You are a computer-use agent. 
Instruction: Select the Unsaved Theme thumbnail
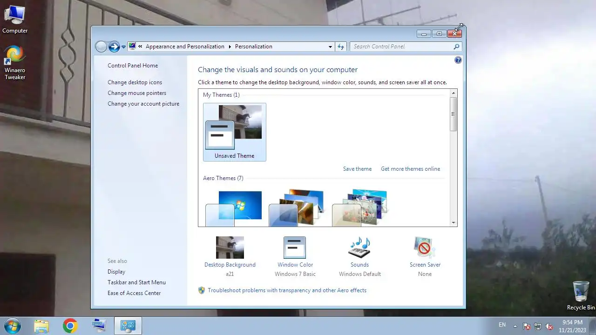coord(235,132)
